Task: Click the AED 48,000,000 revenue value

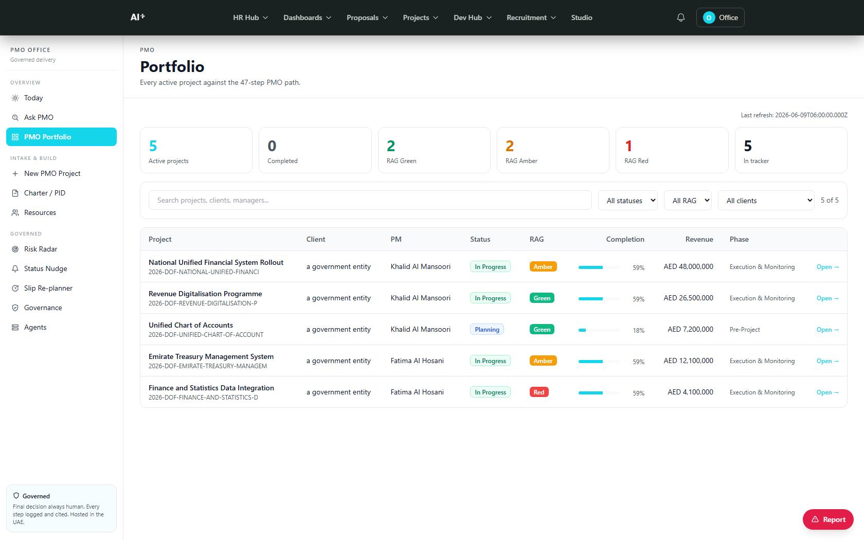Action: 688,266
